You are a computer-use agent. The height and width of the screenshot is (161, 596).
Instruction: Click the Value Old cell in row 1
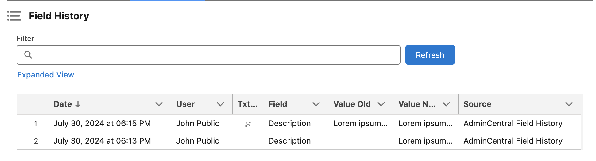pyautogui.click(x=360, y=123)
